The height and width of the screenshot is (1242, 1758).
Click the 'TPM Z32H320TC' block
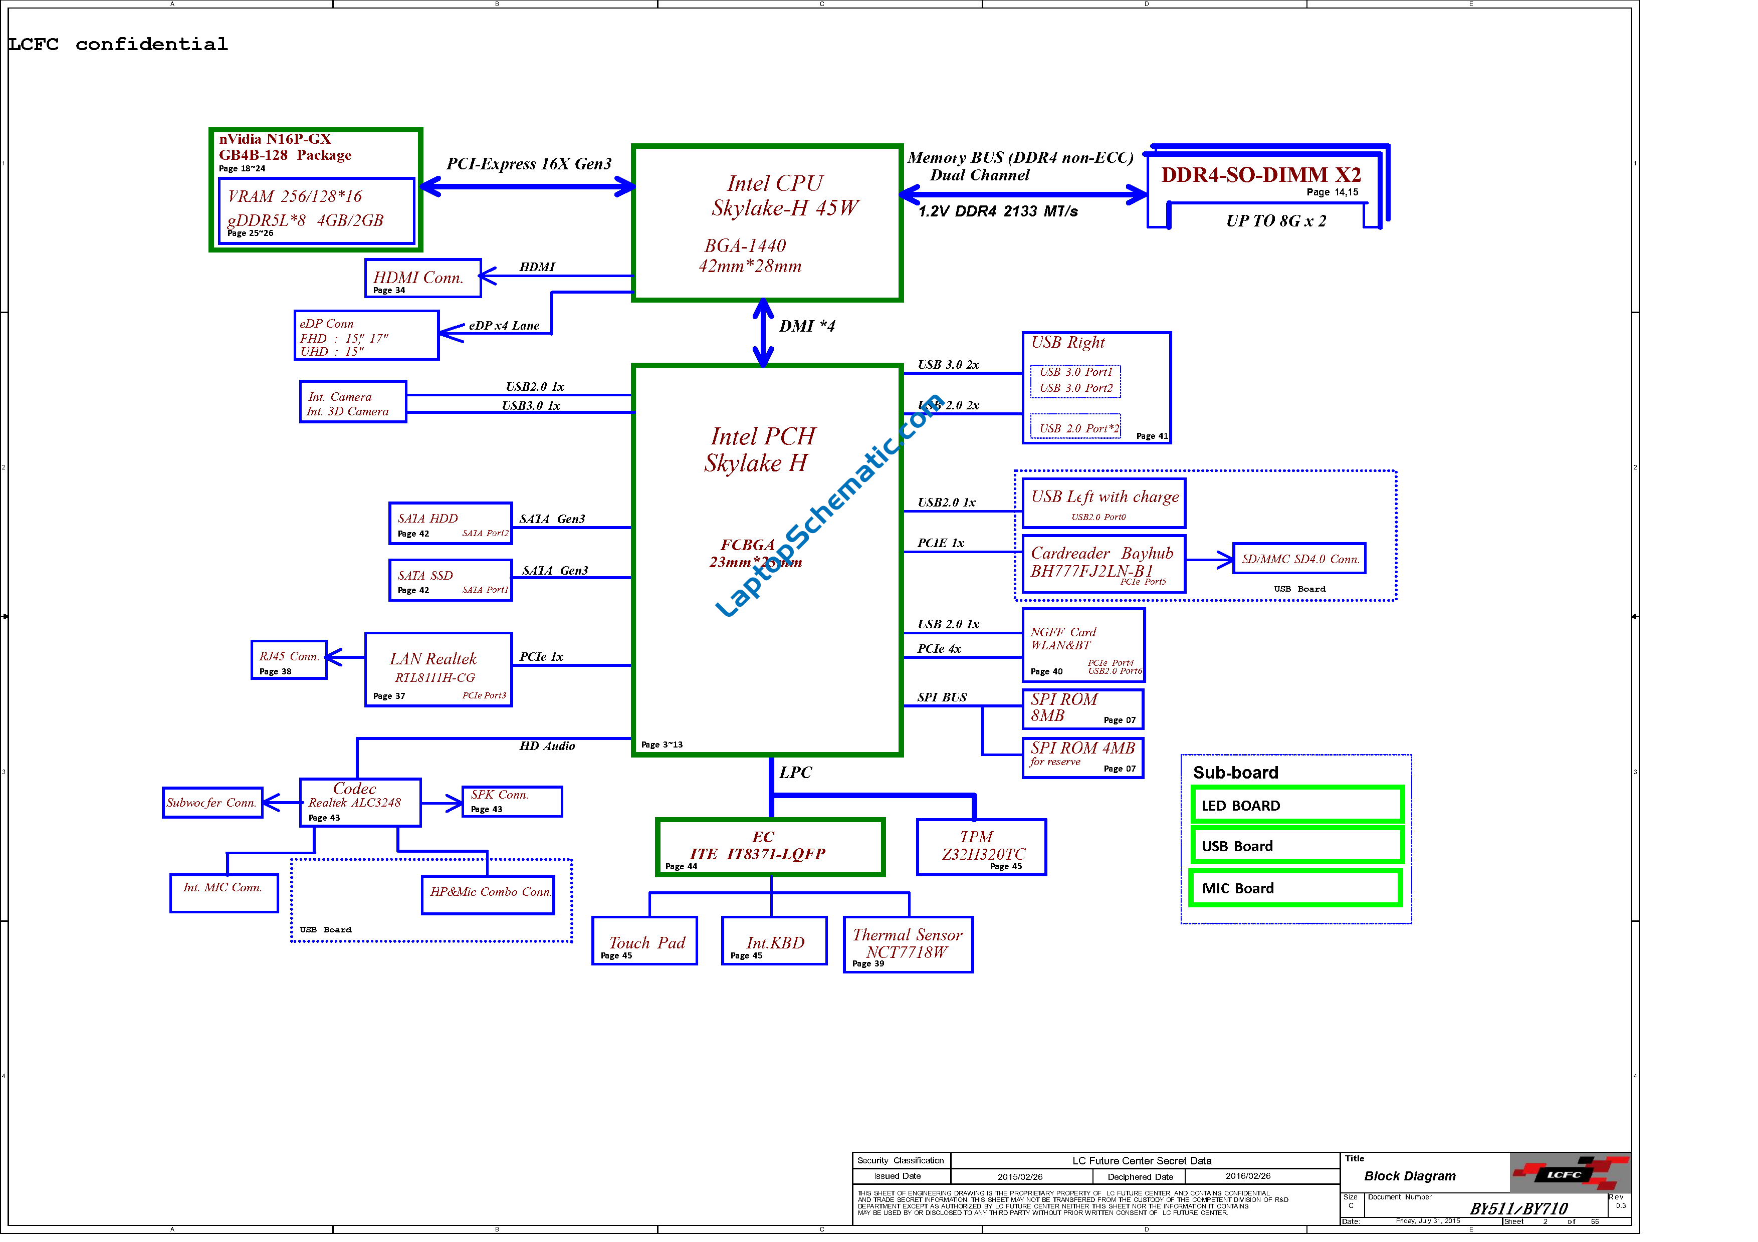pyautogui.click(x=982, y=847)
